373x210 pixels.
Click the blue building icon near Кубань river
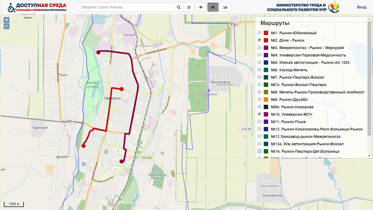84,164
